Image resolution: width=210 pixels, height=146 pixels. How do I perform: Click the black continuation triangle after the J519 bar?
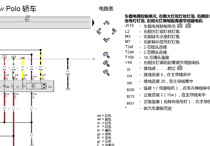pos(93,23)
